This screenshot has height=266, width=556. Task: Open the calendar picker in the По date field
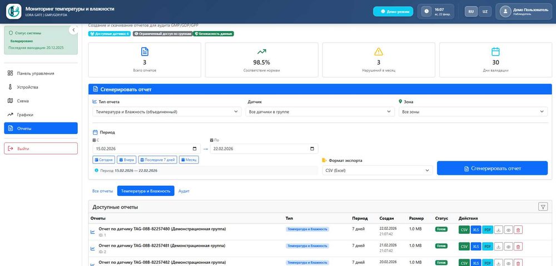[312, 149]
